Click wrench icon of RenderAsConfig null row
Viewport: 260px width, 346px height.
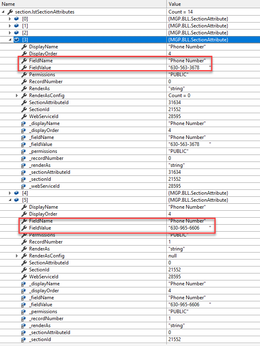click(24, 256)
